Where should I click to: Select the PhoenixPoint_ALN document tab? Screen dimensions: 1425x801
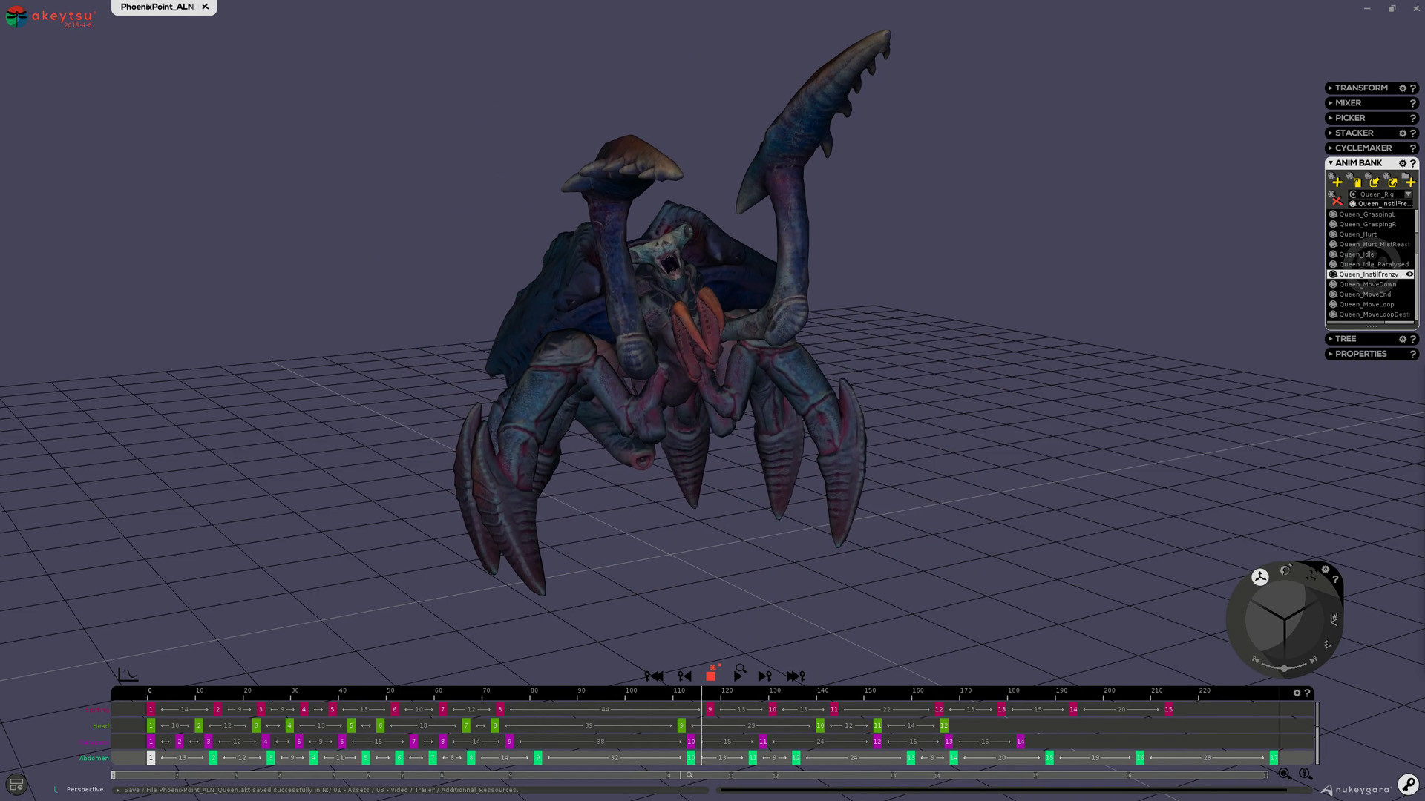coord(157,6)
